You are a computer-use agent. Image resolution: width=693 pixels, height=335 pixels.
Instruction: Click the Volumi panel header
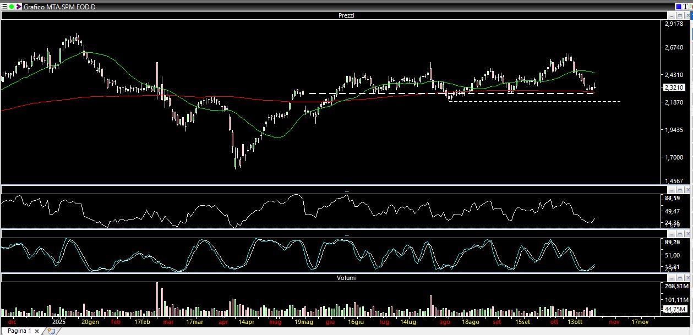point(346,278)
